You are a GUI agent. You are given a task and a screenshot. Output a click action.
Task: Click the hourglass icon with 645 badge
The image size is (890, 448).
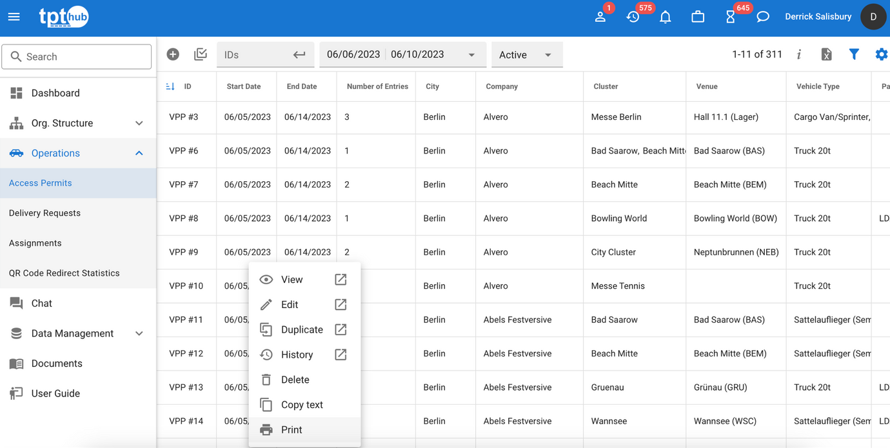731,17
